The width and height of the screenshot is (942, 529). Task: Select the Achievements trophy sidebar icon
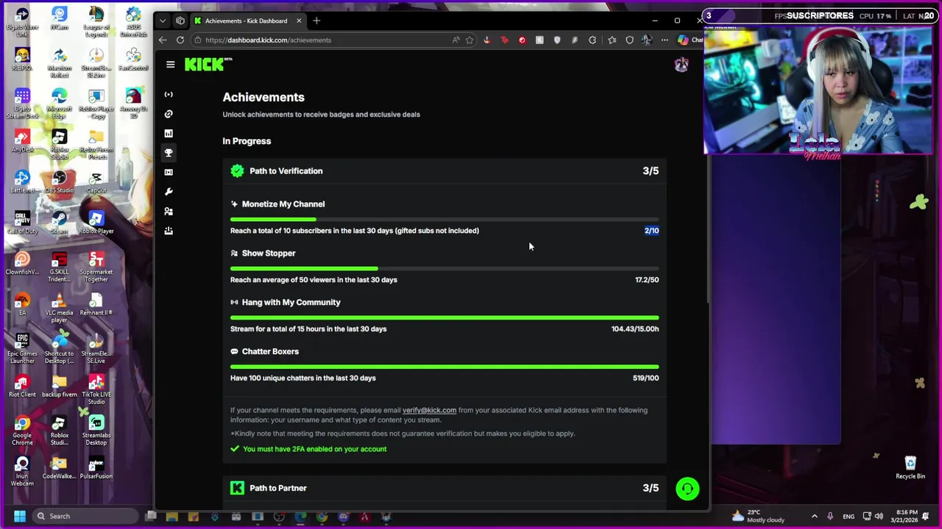click(169, 153)
